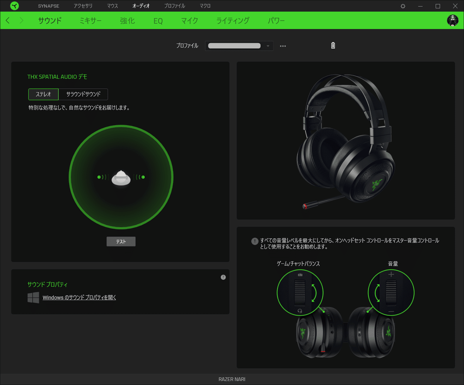Image resolution: width=464 pixels, height=385 pixels.
Task: Go back with left arrow
Action: [x=8, y=20]
